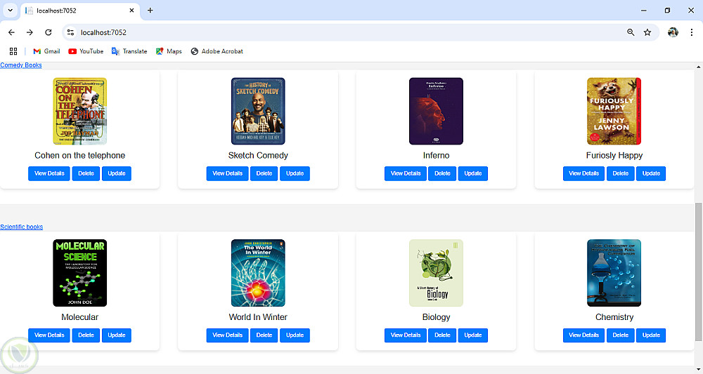
Task: Update the Inferno book
Action: point(472,173)
